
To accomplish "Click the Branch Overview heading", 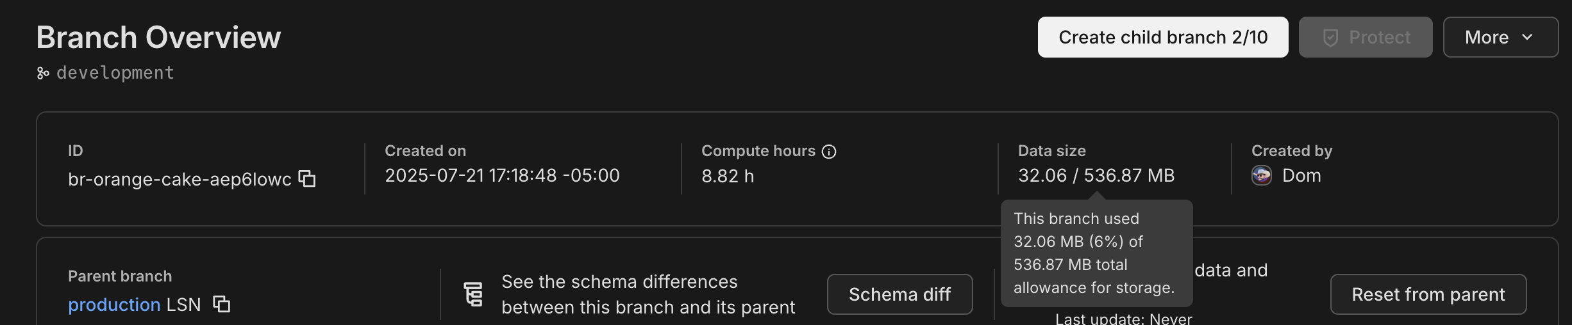I will pos(158,37).
